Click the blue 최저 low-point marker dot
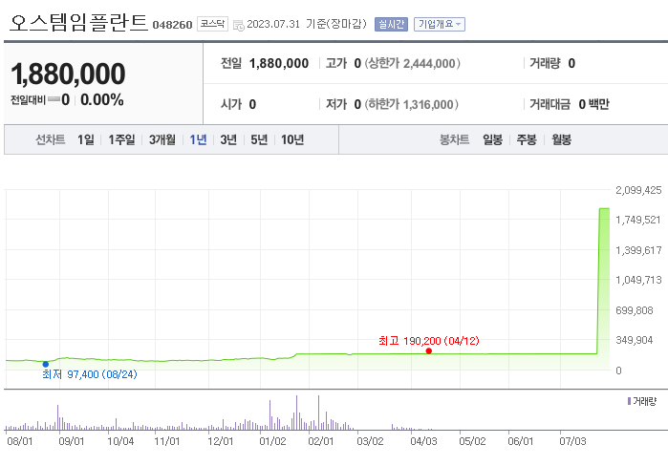 tap(46, 364)
